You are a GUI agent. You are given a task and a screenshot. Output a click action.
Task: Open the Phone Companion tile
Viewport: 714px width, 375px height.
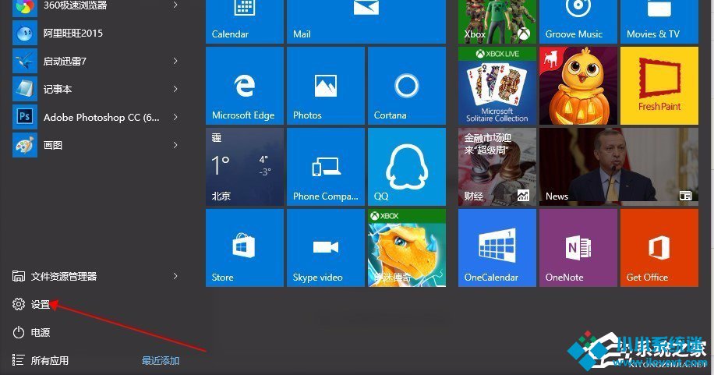(x=326, y=167)
